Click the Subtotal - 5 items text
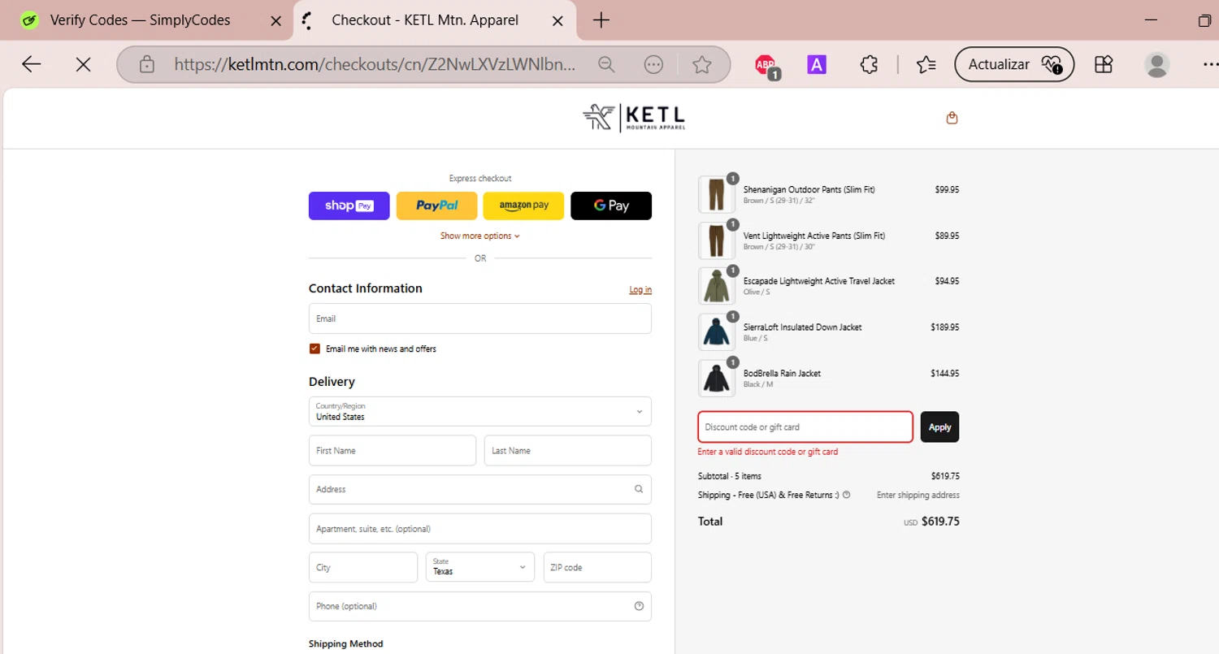The image size is (1219, 654). (730, 476)
